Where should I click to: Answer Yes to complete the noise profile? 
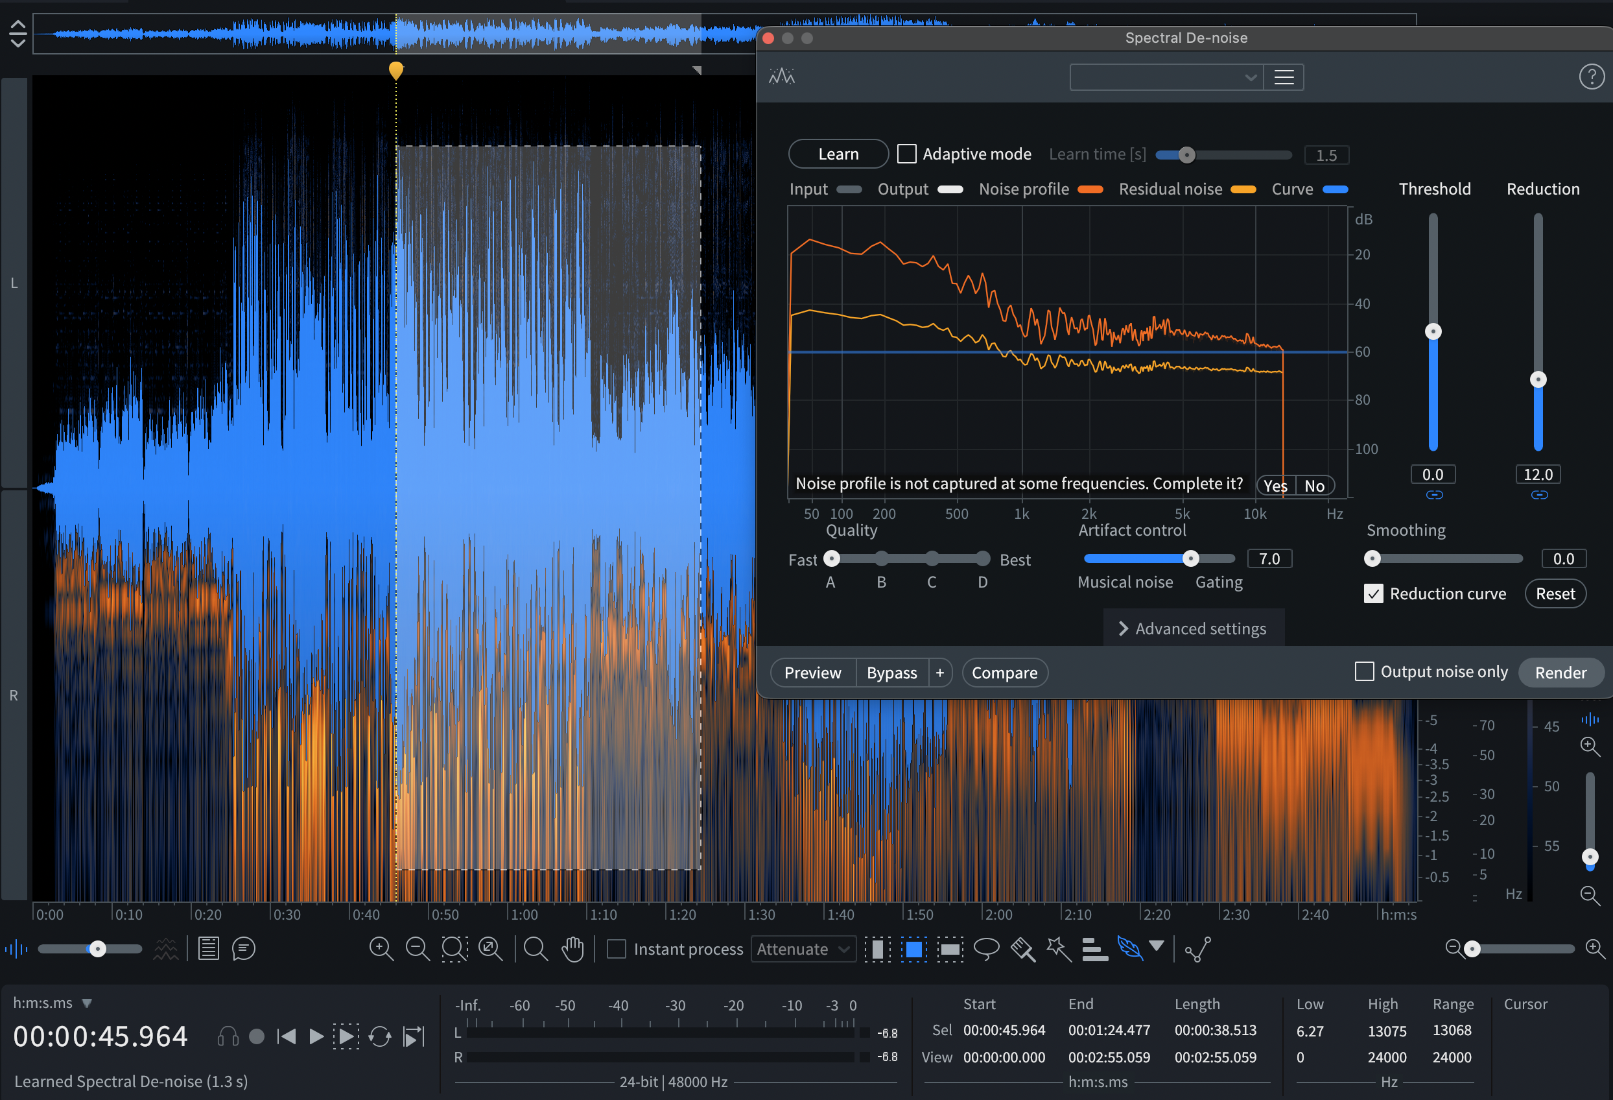point(1275,484)
